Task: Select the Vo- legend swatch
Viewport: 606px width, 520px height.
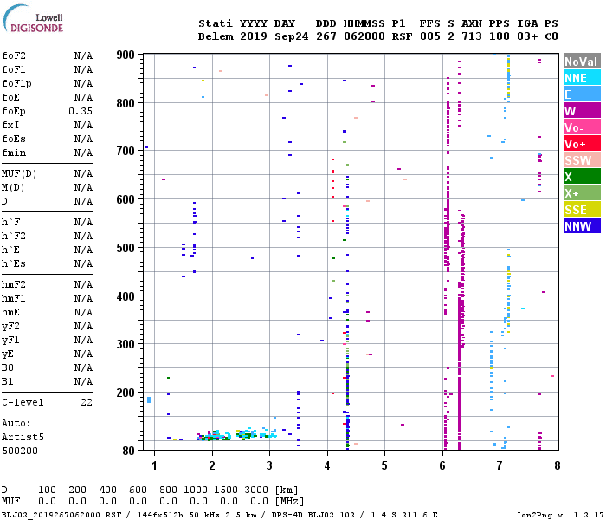Action: click(x=582, y=127)
